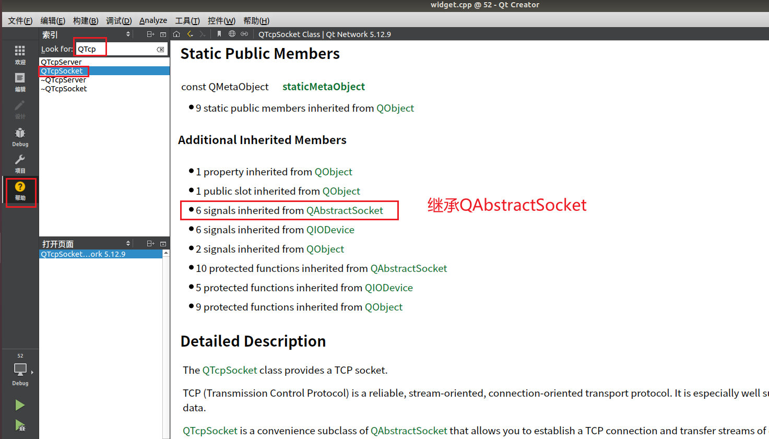
Task: Select QTcpServer in the index list
Action: 104,62
